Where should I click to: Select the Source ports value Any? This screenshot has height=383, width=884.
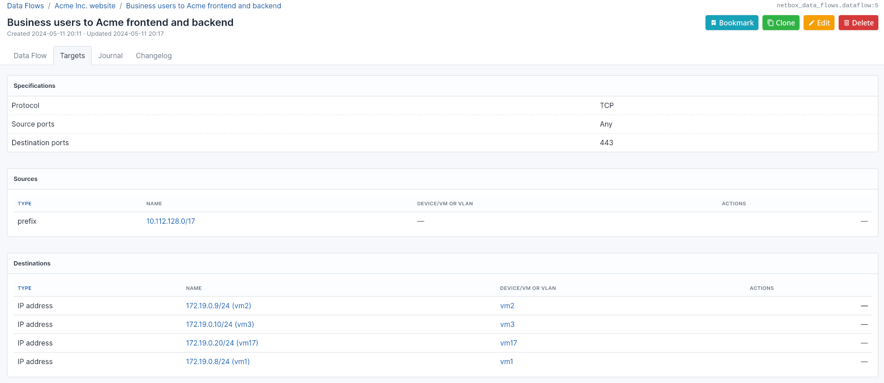tap(606, 124)
